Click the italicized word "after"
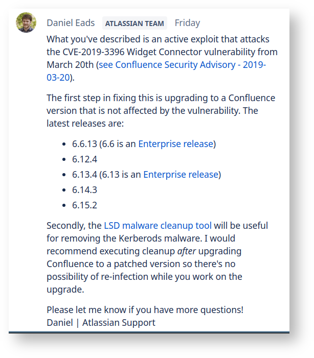The height and width of the screenshot is (358, 314). click(188, 251)
